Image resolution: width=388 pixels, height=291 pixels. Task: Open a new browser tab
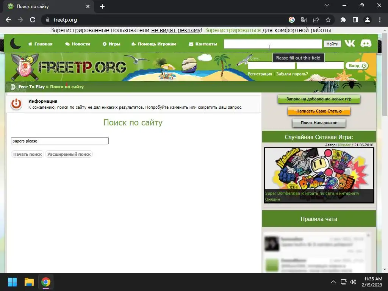pyautogui.click(x=102, y=6)
